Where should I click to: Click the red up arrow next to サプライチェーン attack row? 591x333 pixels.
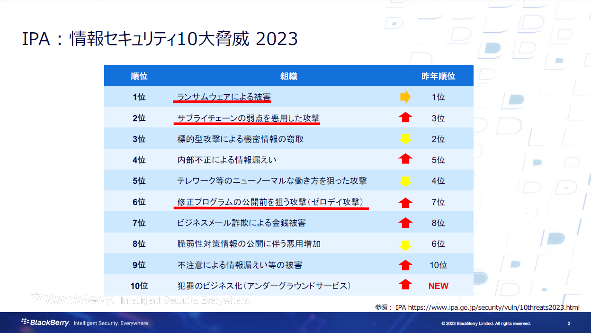coord(405,117)
